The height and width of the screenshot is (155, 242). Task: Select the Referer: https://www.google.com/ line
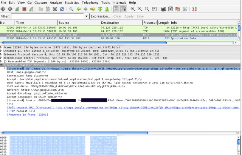coord(35,90)
